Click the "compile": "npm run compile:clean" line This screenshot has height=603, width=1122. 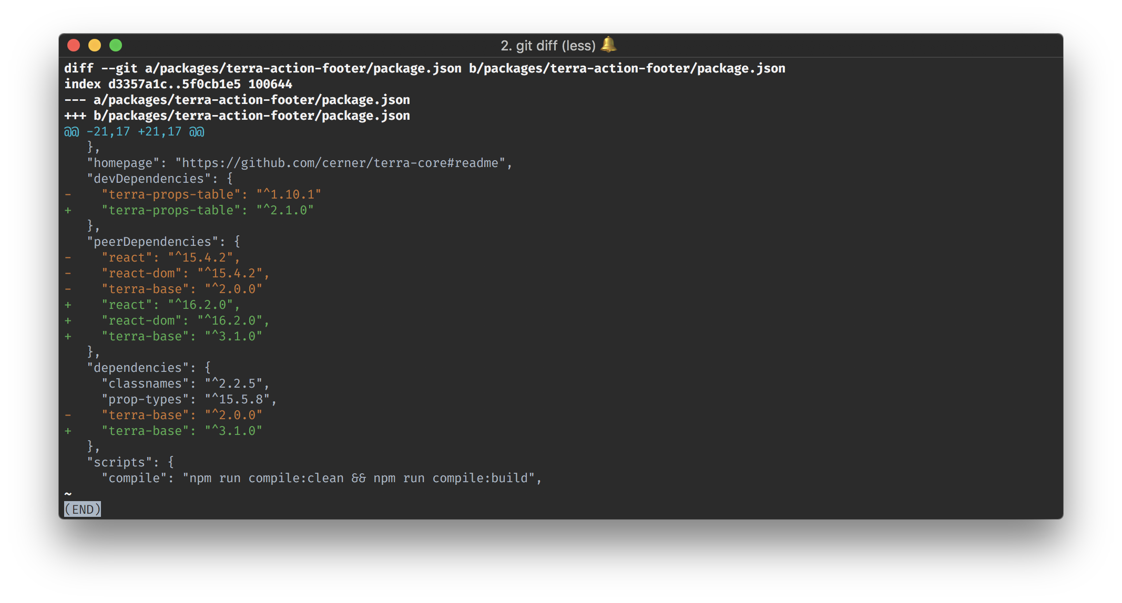tap(322, 478)
